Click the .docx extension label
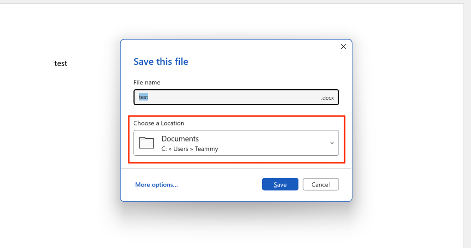Image resolution: width=471 pixels, height=248 pixels. point(328,98)
